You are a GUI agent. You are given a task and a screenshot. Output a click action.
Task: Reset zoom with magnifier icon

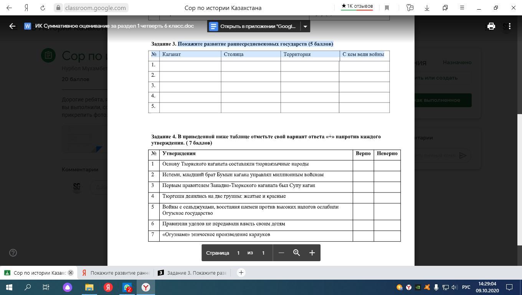297,253
